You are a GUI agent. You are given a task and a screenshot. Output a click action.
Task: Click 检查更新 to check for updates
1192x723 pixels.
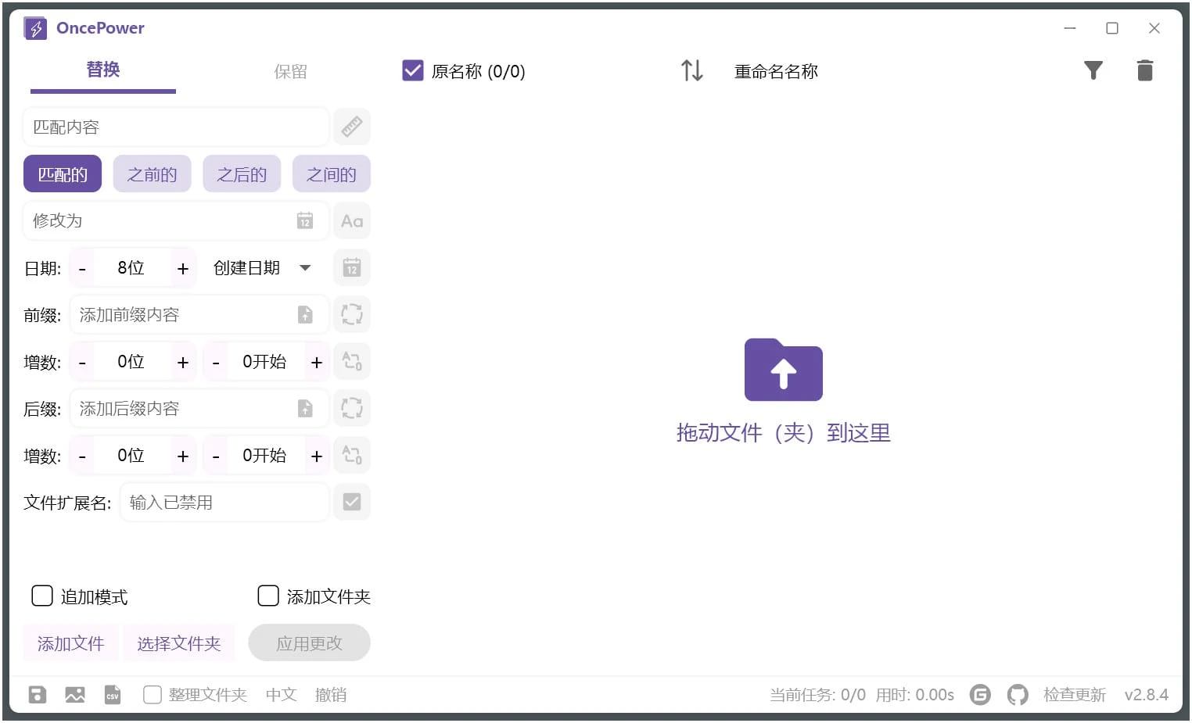[1074, 694]
